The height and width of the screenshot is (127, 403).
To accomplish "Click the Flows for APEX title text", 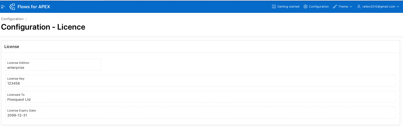I will coord(34,7).
